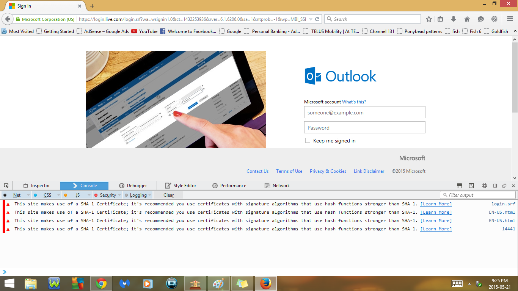Open the Performance tab
Screen dimensions: 518x291
(x=229, y=186)
